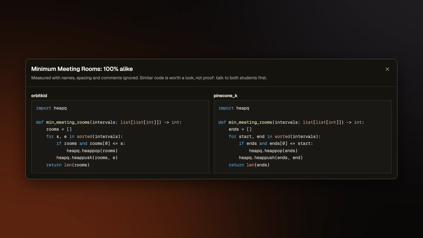Click the 'ends = []' line
The width and height of the screenshot is (423, 238).
point(240,129)
